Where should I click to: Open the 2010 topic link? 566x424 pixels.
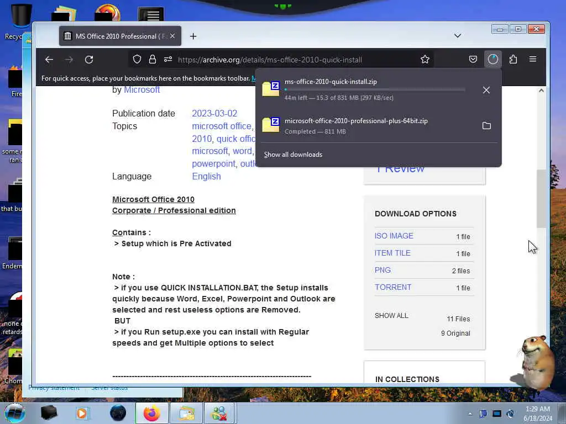pos(202,139)
